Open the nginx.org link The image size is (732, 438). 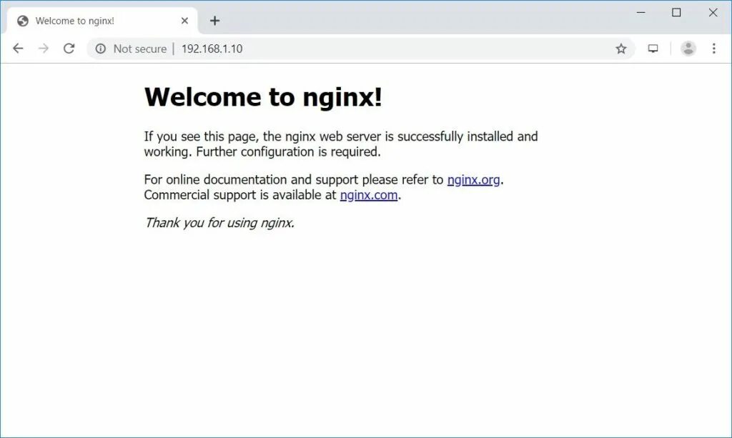473,179
